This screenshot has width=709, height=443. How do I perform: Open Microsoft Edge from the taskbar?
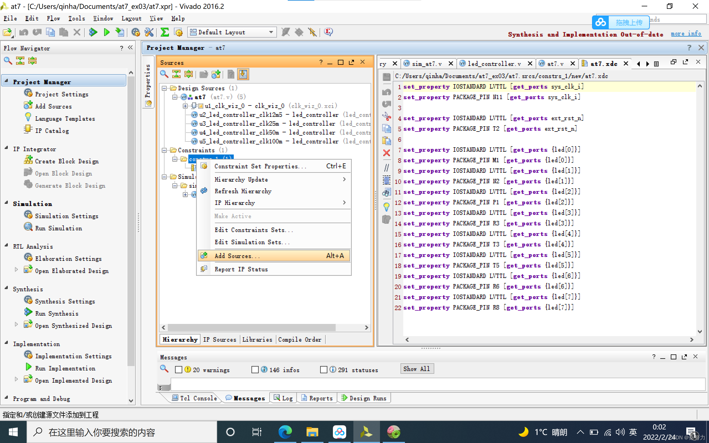285,432
